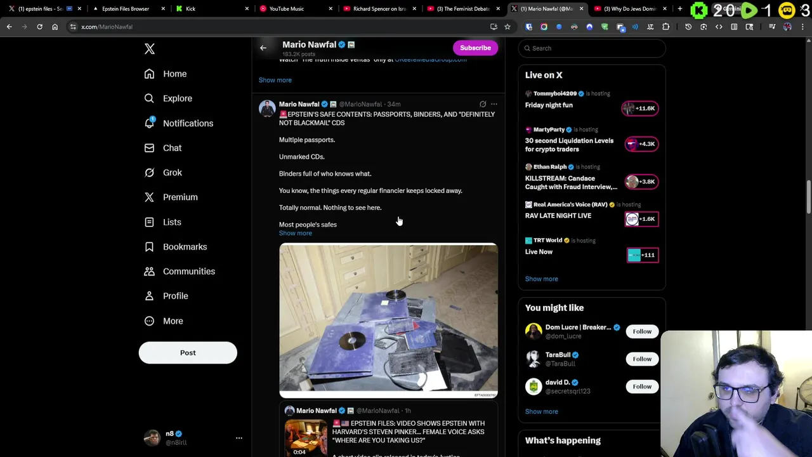Switch to The Feminist Debate tab
The height and width of the screenshot is (457, 812).
pyautogui.click(x=463, y=9)
